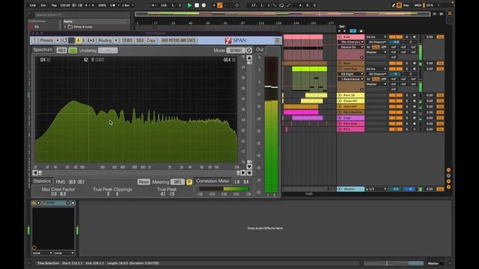The width and height of the screenshot is (479, 269).
Task: Open the Underlay selector dropdown
Action: (x=108, y=50)
